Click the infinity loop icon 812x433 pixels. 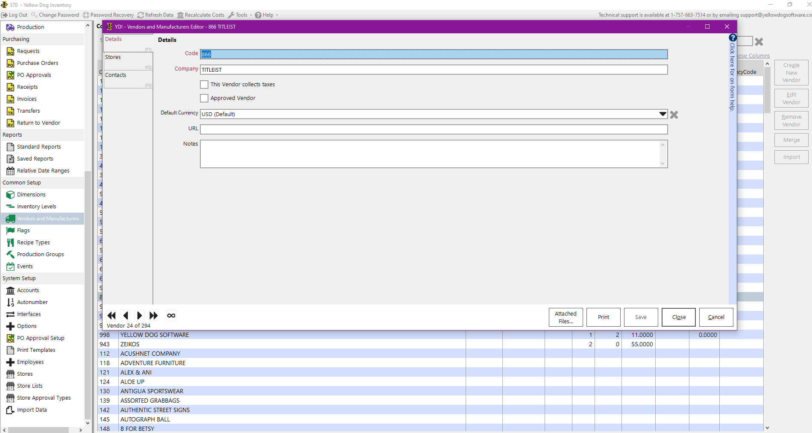click(171, 316)
